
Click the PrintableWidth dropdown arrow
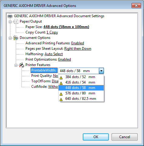[x=101, y=71]
